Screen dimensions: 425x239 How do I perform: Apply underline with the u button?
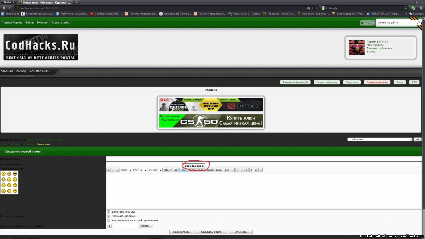(118, 170)
